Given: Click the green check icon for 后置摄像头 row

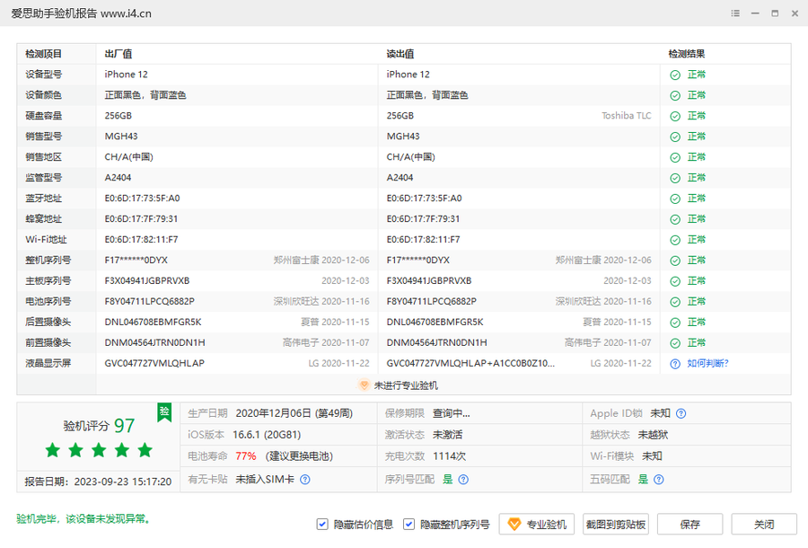Looking at the screenshot, I should (x=675, y=323).
